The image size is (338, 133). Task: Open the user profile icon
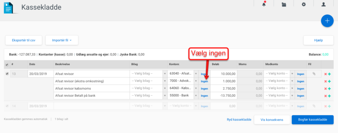pyautogui.click(x=324, y=4)
